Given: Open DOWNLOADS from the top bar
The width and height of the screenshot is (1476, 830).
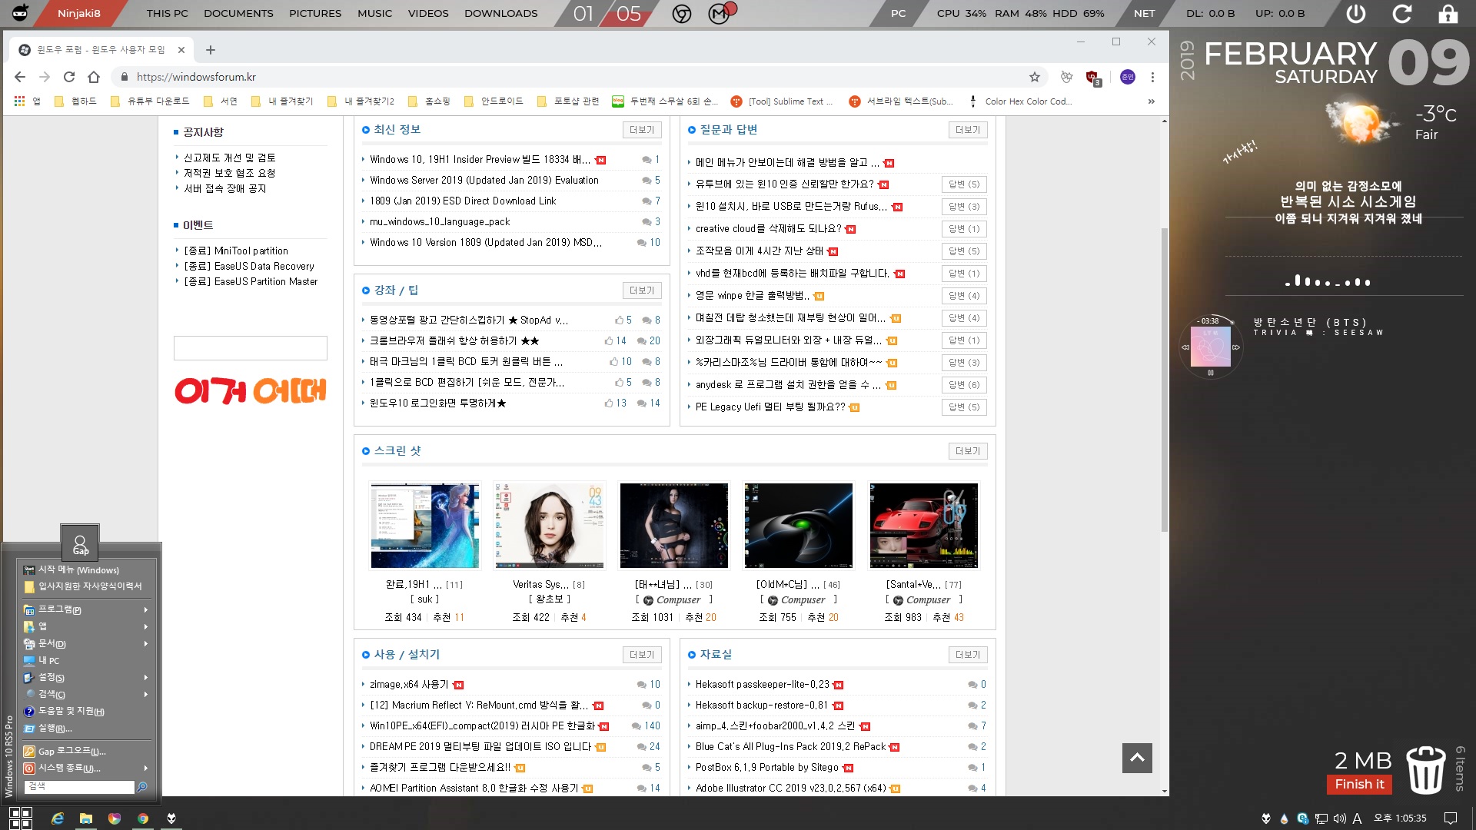Looking at the screenshot, I should coord(501,13).
